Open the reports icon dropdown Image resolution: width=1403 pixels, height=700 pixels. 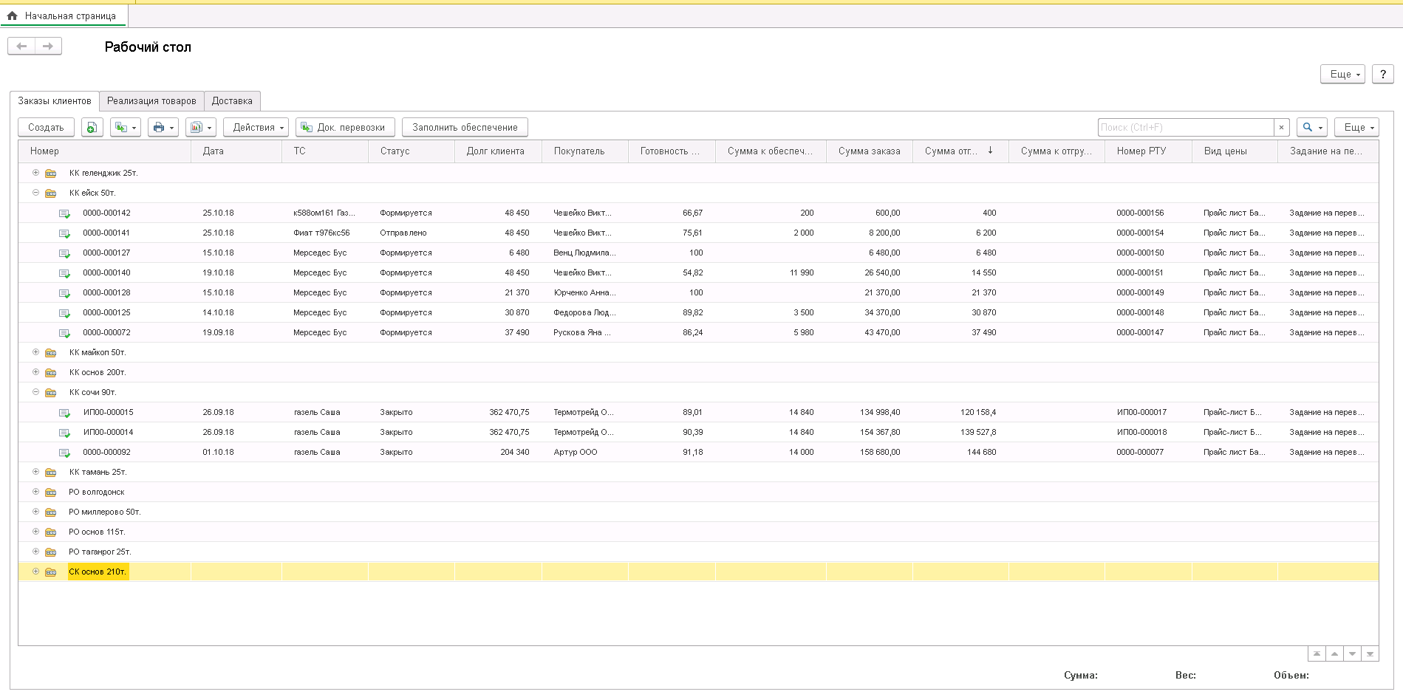(200, 128)
